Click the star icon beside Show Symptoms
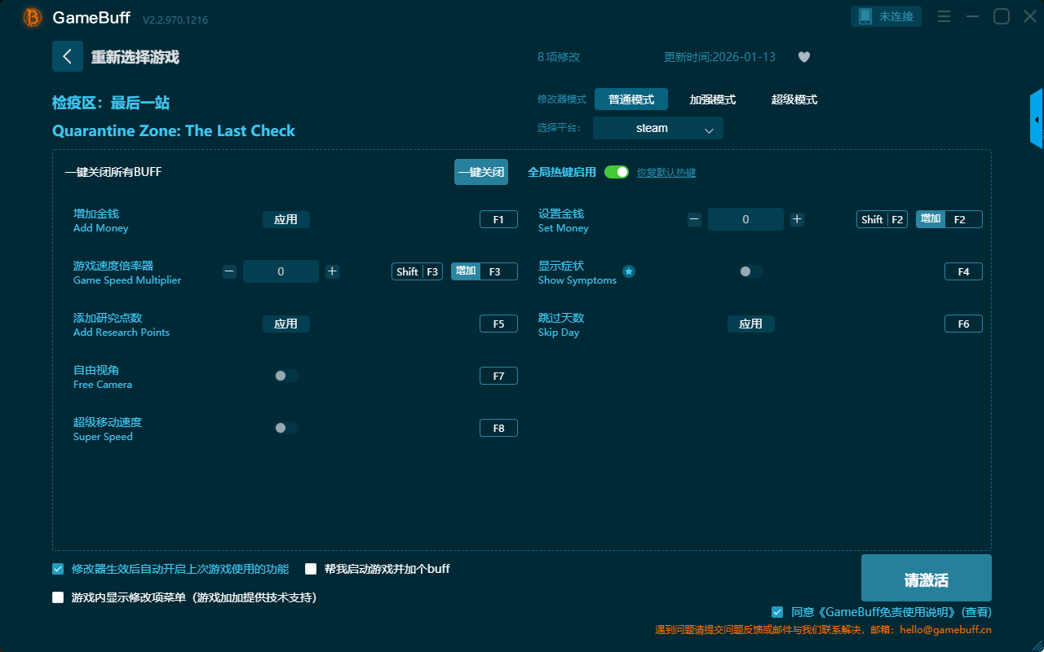Image resolution: width=1044 pixels, height=652 pixels. (x=629, y=271)
